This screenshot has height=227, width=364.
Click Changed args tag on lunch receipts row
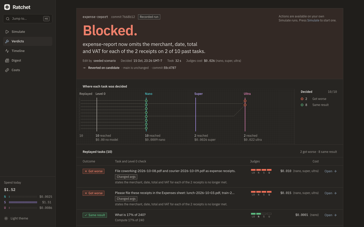(x=126, y=199)
